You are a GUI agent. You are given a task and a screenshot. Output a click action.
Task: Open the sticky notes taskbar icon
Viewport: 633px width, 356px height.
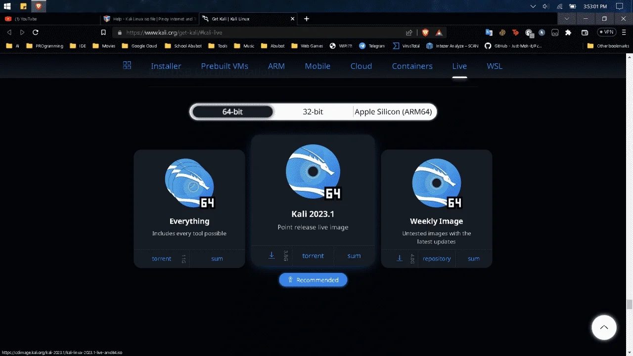23,6
